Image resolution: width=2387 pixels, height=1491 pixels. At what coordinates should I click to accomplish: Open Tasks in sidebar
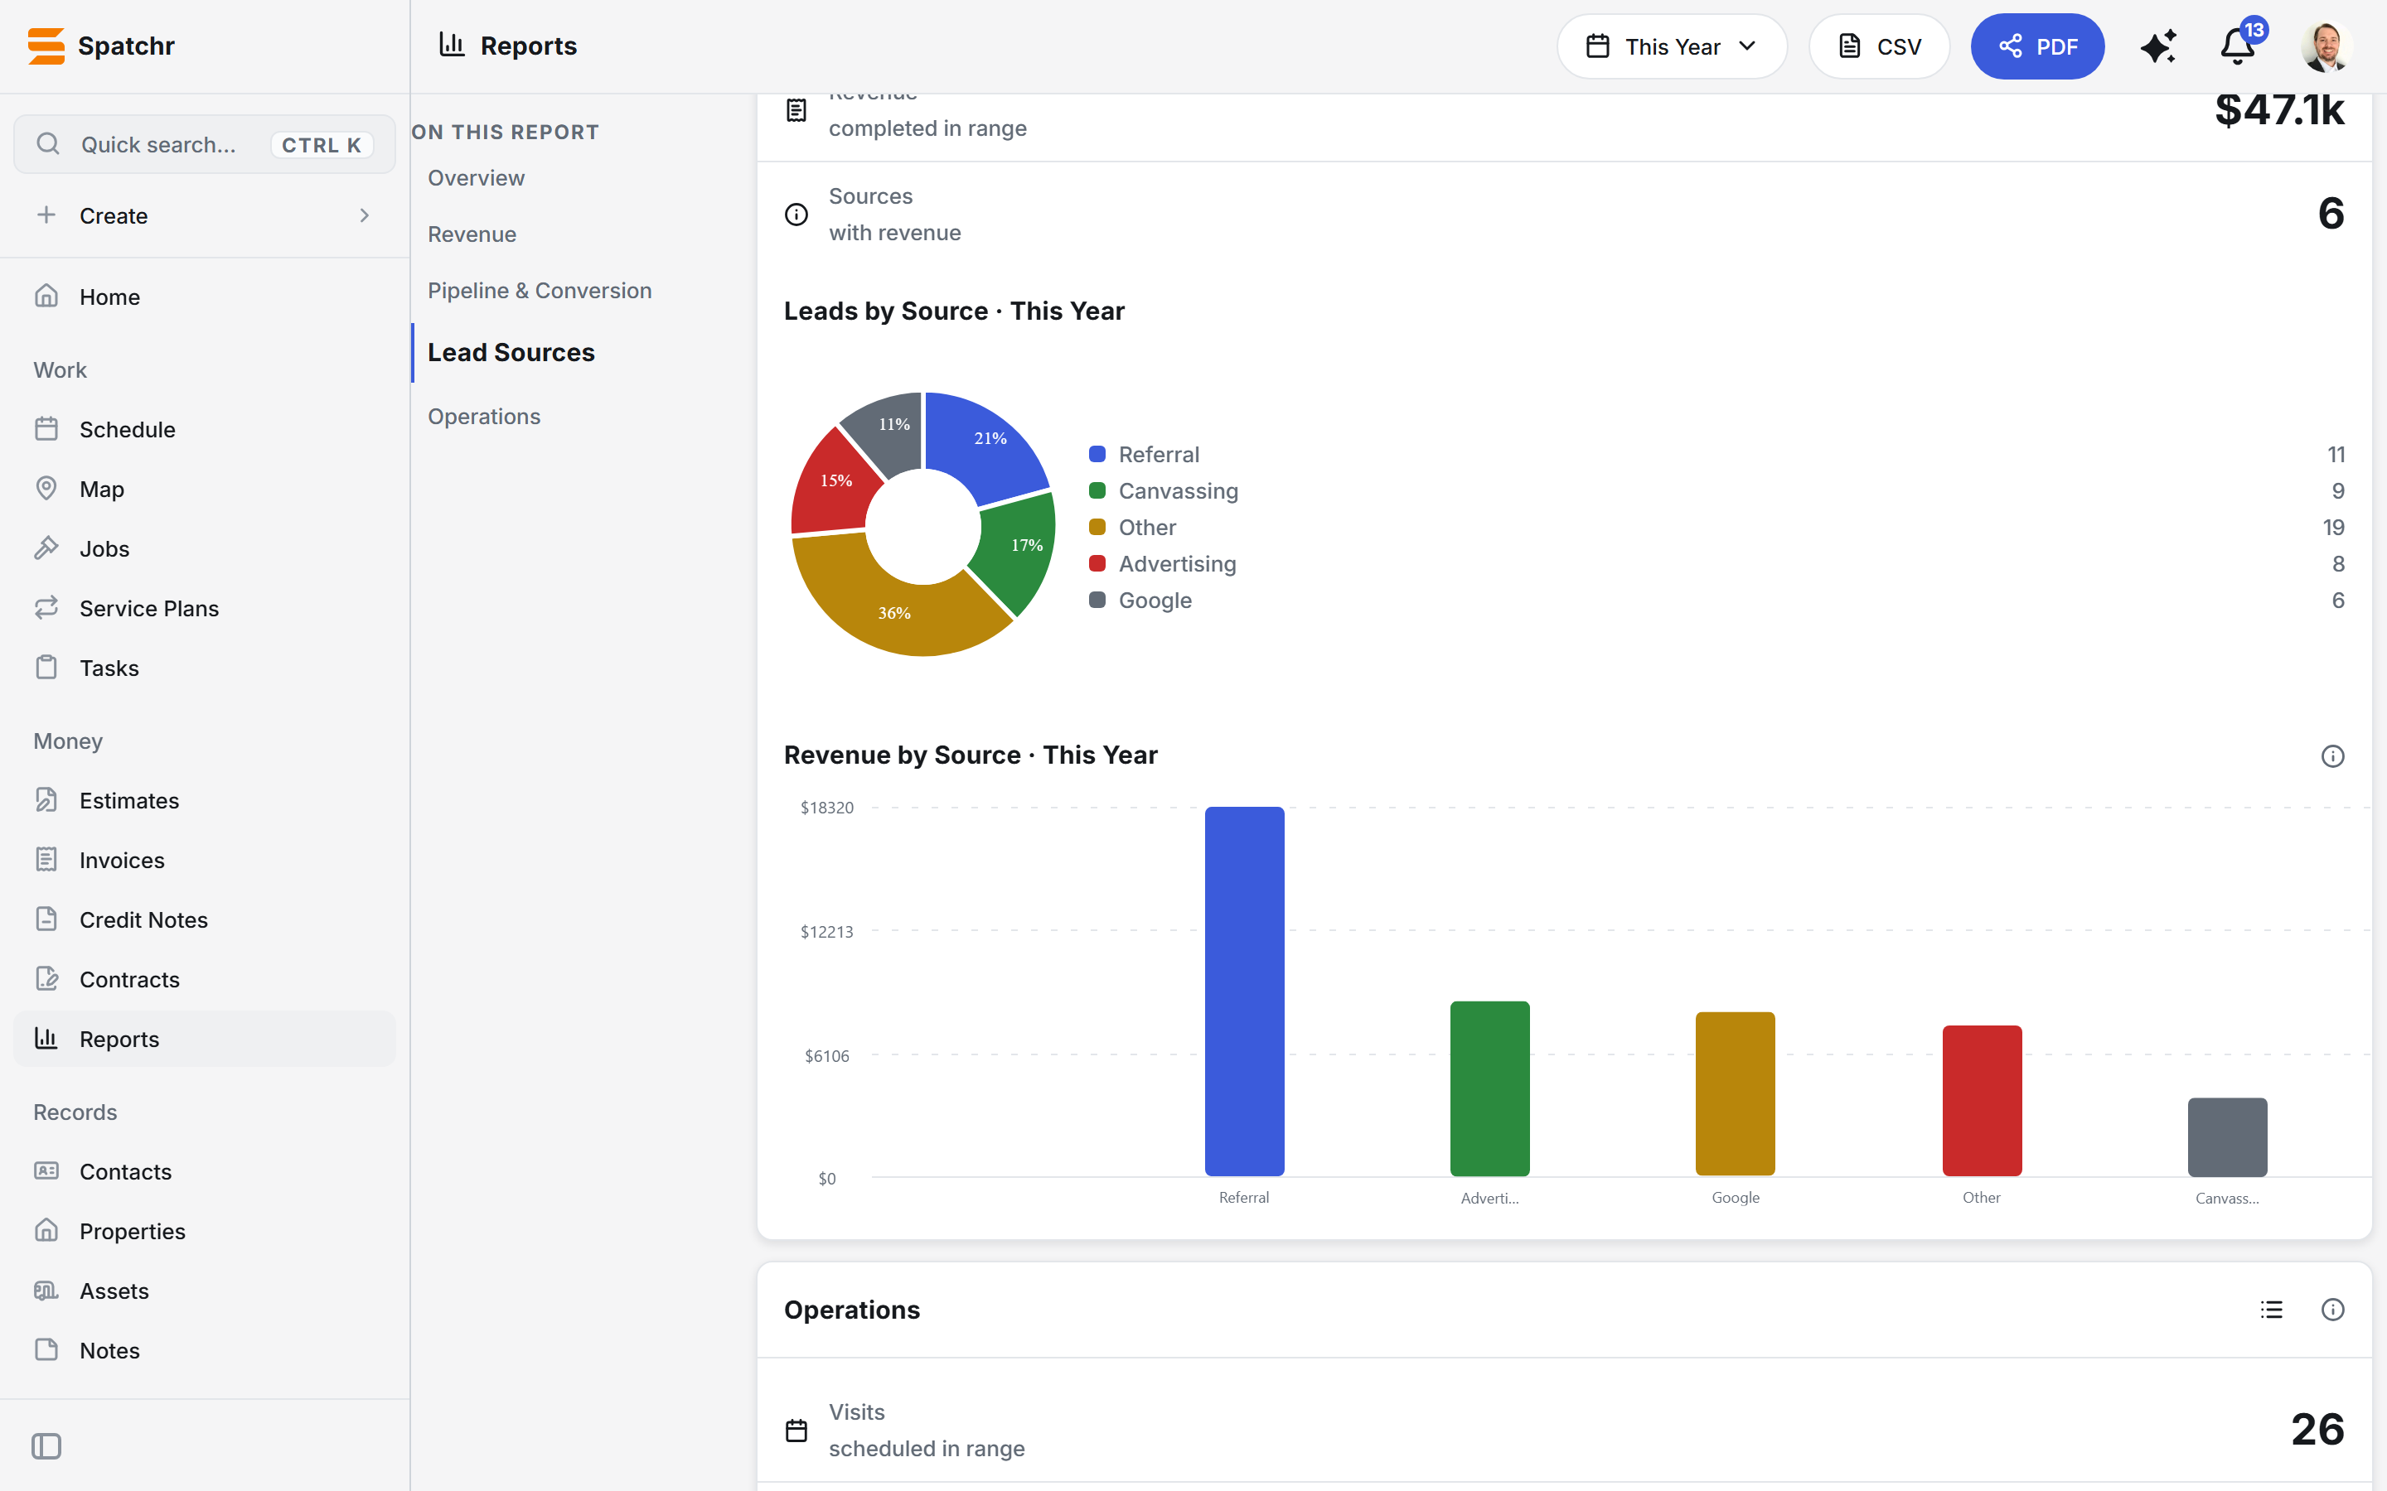click(204, 668)
